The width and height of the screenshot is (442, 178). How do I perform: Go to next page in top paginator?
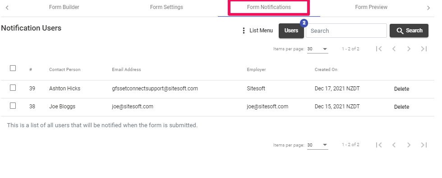coord(409,49)
